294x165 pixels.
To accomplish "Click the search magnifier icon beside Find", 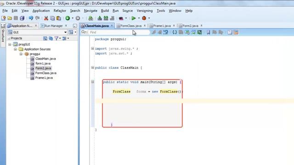I will coord(83,32).
